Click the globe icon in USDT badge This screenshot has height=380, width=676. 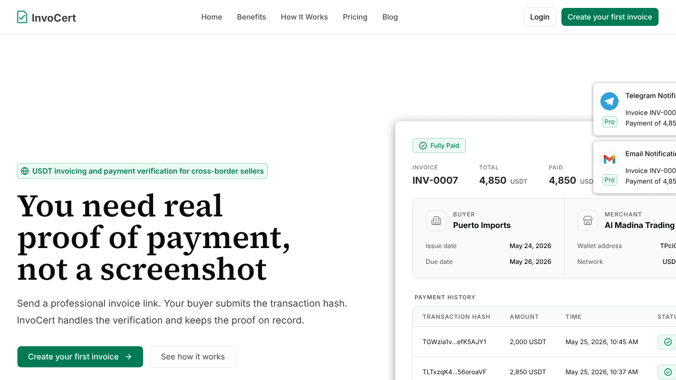[25, 171]
